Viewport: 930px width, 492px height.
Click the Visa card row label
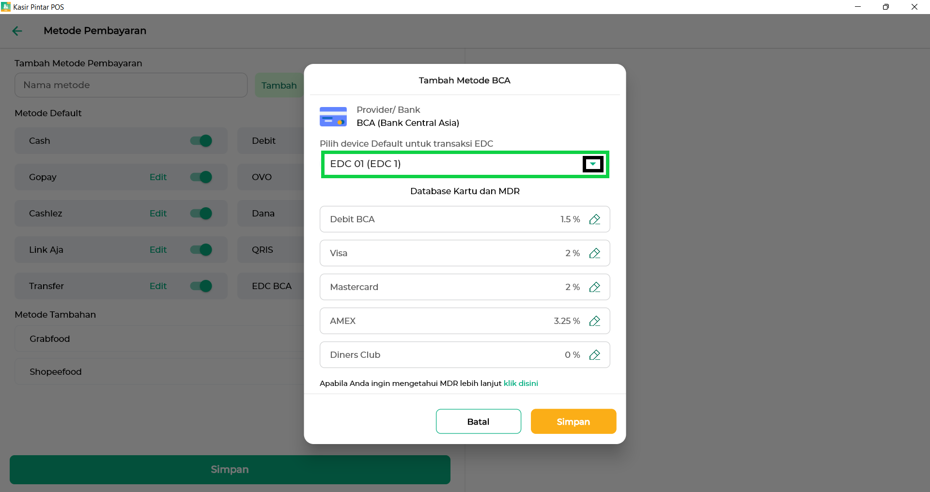click(x=339, y=253)
